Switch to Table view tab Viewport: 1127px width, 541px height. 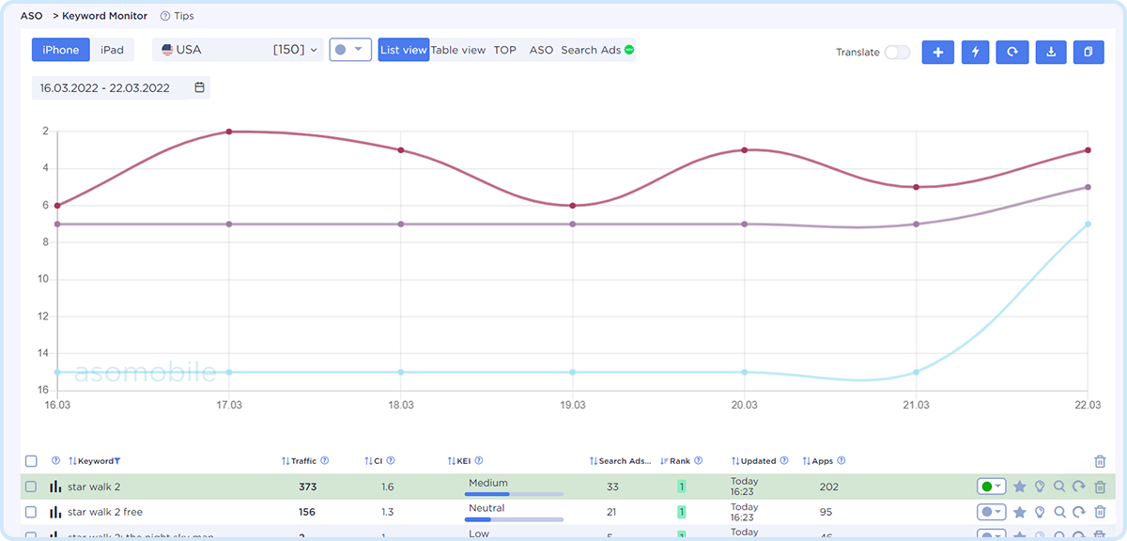click(x=458, y=50)
